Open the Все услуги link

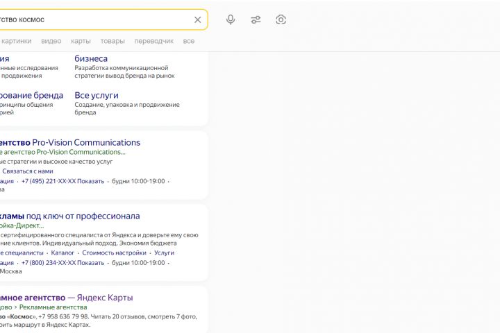click(x=97, y=95)
